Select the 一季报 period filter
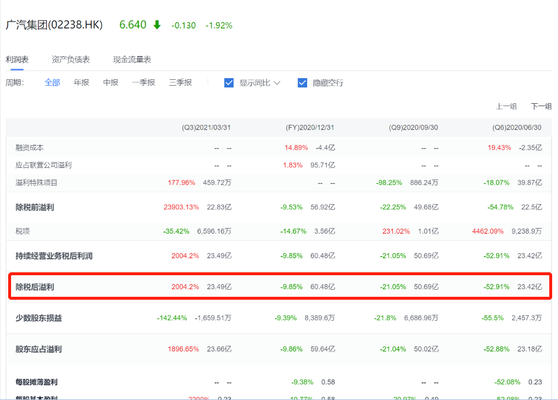 coord(144,83)
